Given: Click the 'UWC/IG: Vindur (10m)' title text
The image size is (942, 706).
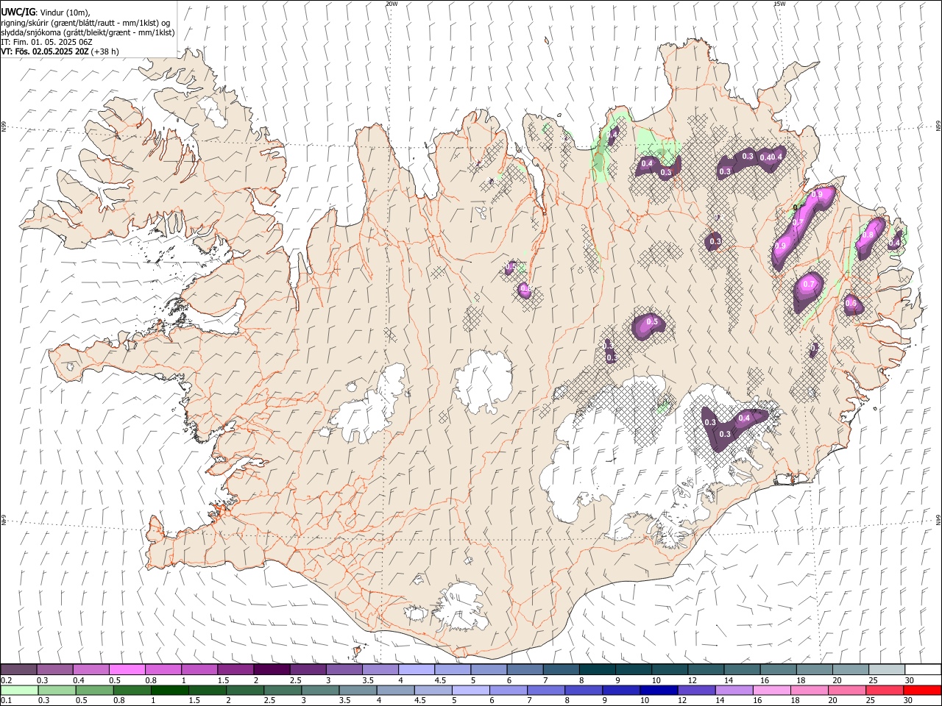Looking at the screenshot, I should point(44,12).
